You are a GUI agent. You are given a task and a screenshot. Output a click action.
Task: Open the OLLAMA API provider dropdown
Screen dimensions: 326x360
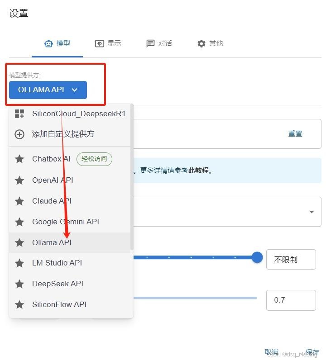click(x=48, y=90)
